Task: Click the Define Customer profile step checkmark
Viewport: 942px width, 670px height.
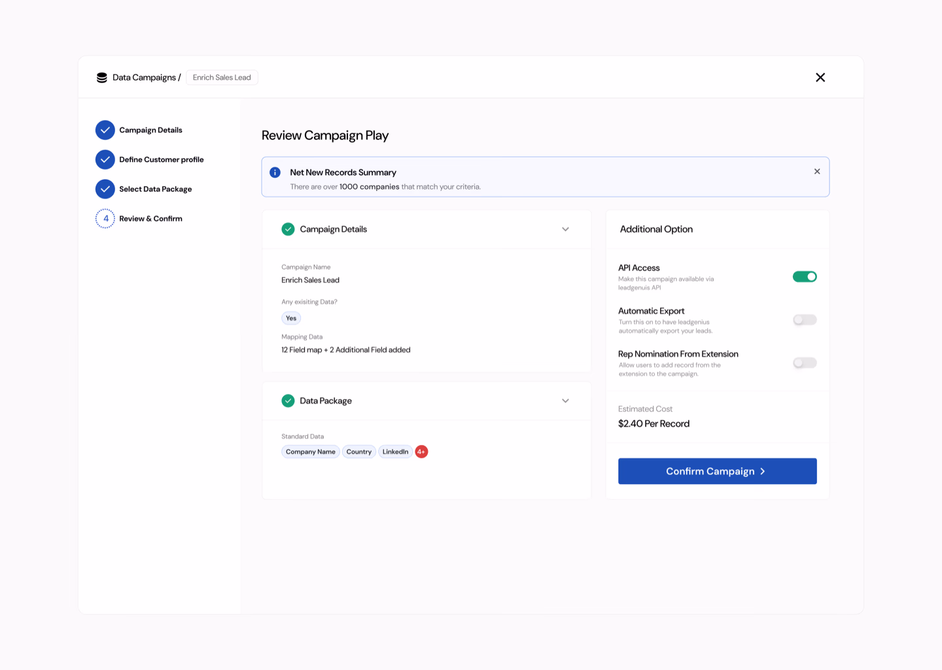Action: click(105, 160)
